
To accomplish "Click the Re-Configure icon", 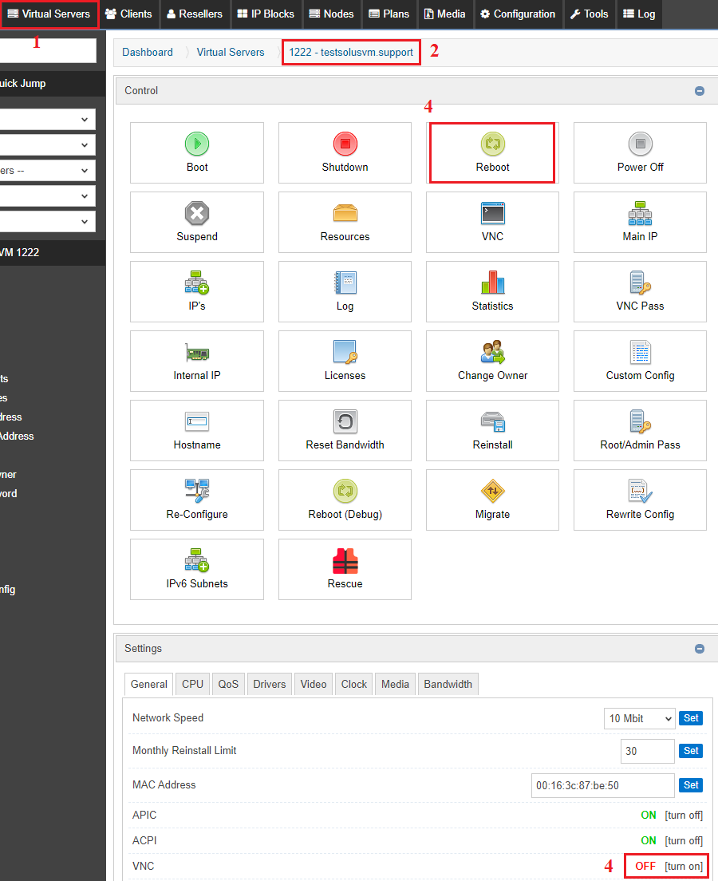I will 196,491.
